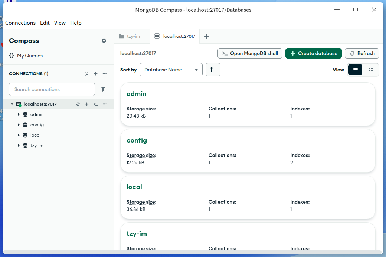Expand the local database node

point(19,135)
